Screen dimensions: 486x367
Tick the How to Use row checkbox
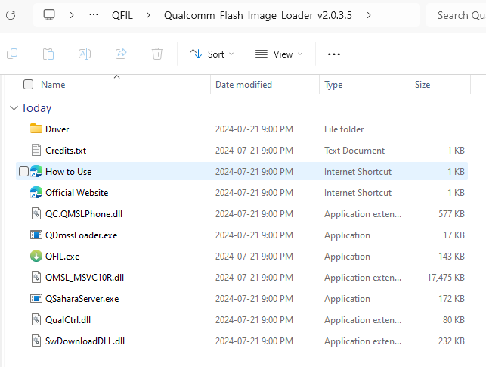pyautogui.click(x=23, y=171)
